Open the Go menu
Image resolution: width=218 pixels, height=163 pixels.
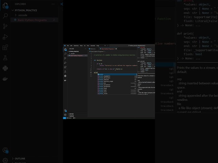pos(85,46)
